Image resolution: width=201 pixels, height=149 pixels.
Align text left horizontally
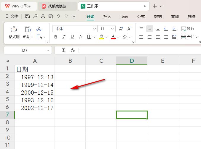141,37
